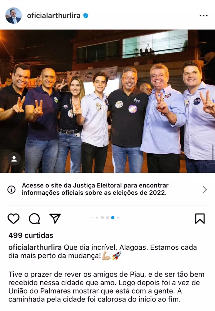This screenshot has width=215, height=311.
Task: Open comments via the speech bubble icon
Action: tap(34, 219)
